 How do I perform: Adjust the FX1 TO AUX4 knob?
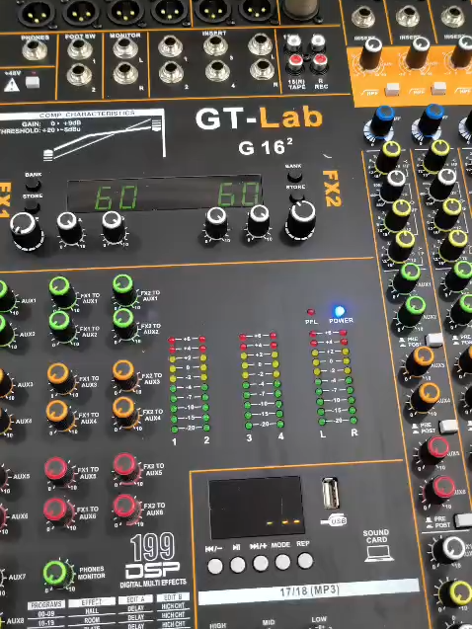point(60,415)
